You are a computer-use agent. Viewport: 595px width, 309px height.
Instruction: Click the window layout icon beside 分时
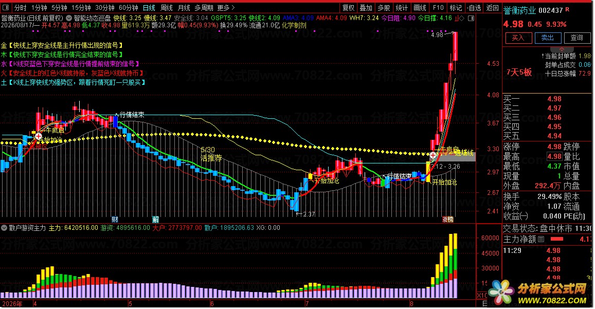point(6,8)
